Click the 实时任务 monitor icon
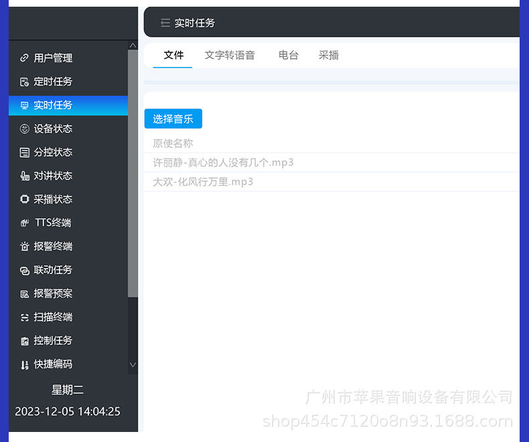The height and width of the screenshot is (442, 529). 24,105
